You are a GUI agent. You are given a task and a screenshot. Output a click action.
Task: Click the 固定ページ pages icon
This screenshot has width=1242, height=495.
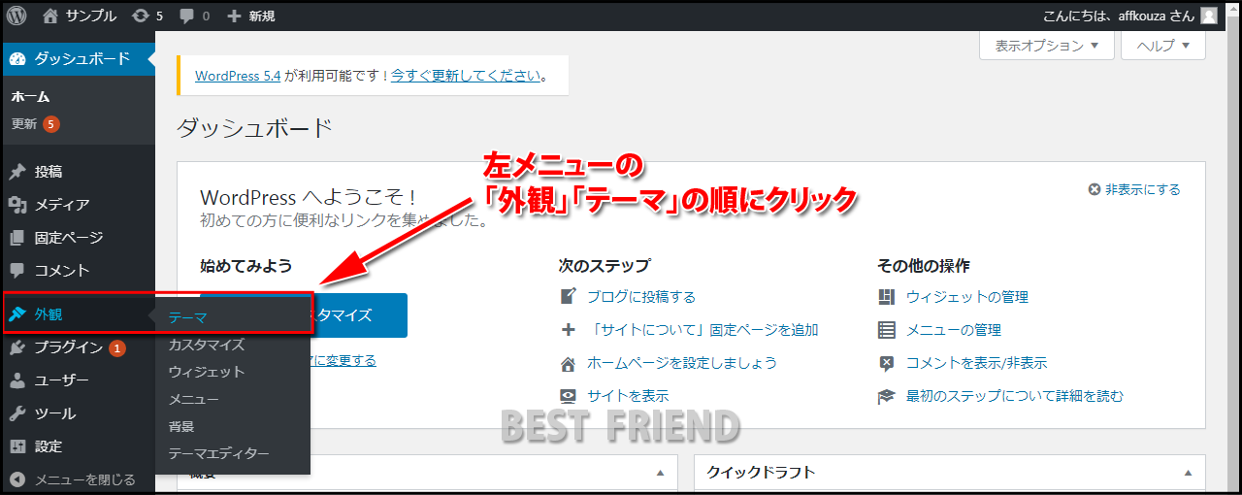point(17,238)
